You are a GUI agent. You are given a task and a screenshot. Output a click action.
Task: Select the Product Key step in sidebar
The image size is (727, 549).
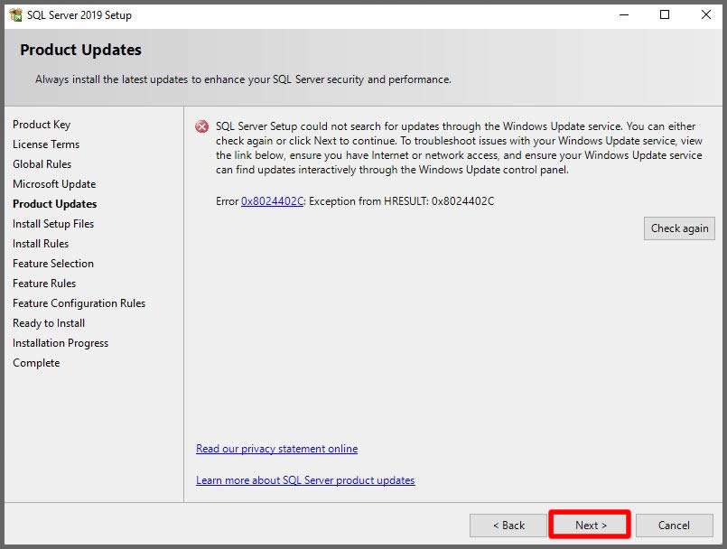[x=42, y=125]
